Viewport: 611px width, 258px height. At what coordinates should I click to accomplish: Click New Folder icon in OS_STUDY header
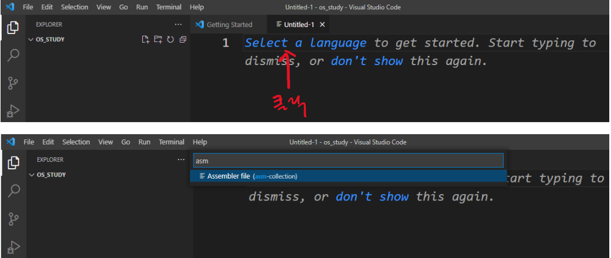158,39
